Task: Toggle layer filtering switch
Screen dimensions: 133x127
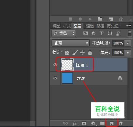Action: coord(130,34)
